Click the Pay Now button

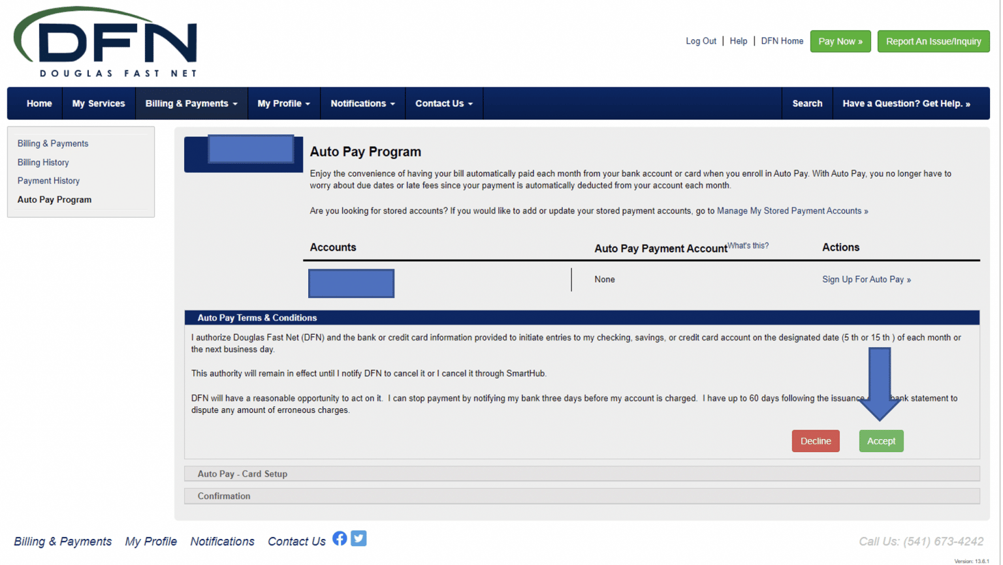tap(840, 41)
